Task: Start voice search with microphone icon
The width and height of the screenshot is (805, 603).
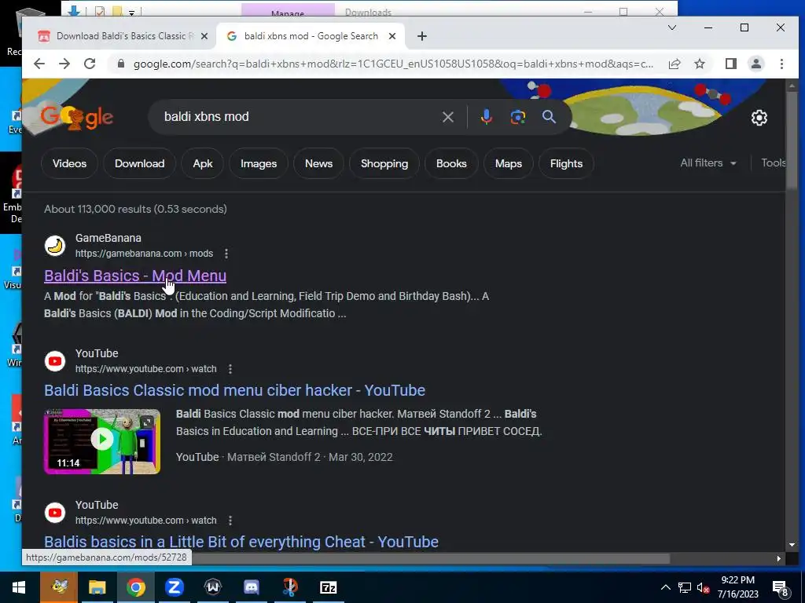Action: (x=486, y=117)
